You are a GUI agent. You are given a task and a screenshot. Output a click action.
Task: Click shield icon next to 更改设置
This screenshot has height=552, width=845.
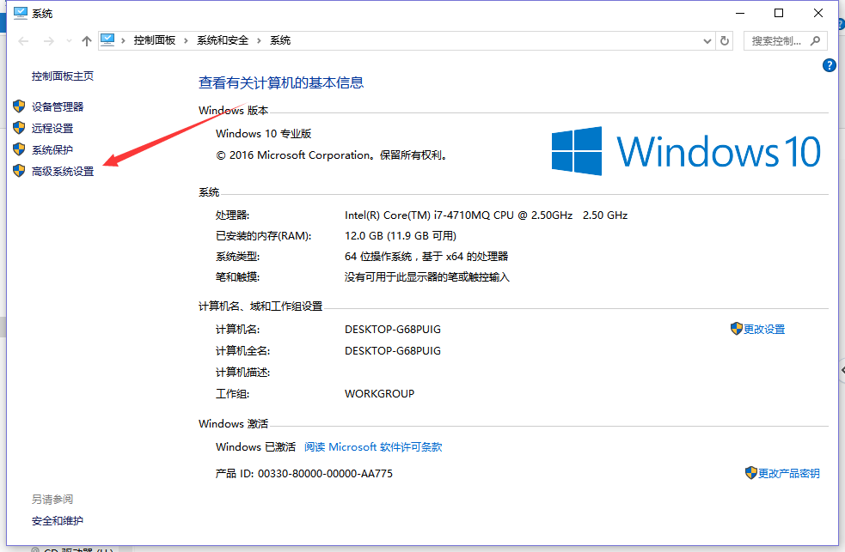(x=736, y=329)
